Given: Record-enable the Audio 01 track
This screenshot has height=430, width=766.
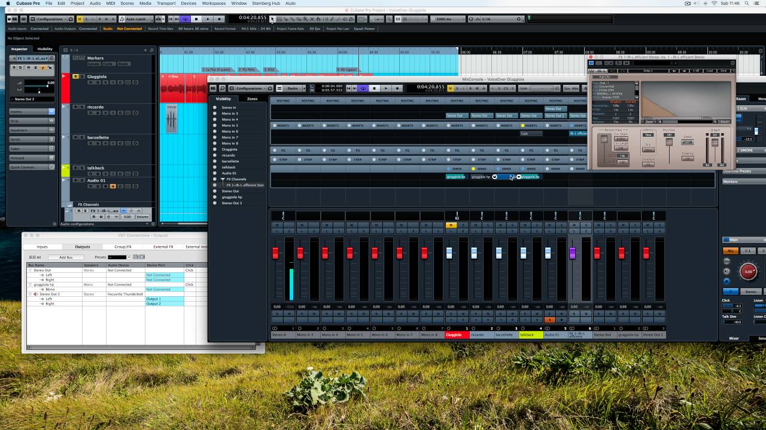Looking at the screenshot, I should [x=106, y=186].
